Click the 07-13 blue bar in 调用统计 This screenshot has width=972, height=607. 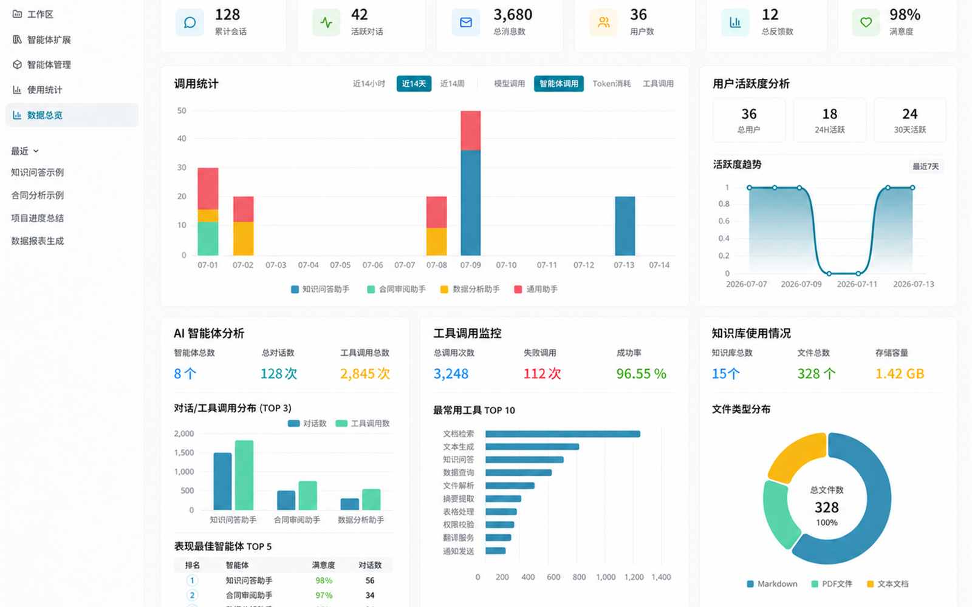pos(625,226)
